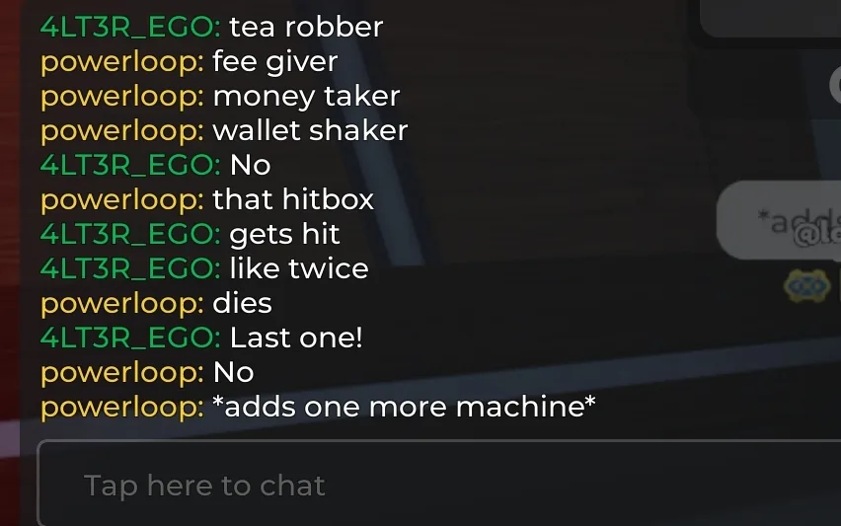Screen dimensions: 841x526
Task: Click powerloop name next to "dies"
Action: pos(121,304)
